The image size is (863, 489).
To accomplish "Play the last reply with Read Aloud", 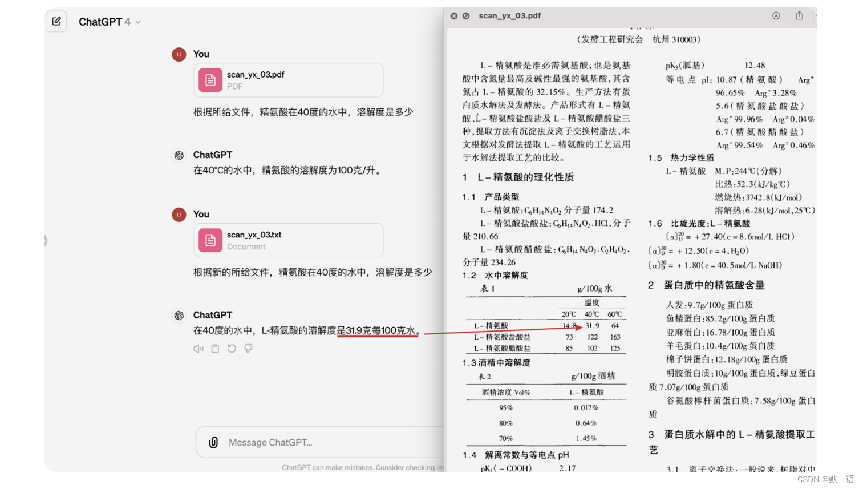I will (x=198, y=349).
